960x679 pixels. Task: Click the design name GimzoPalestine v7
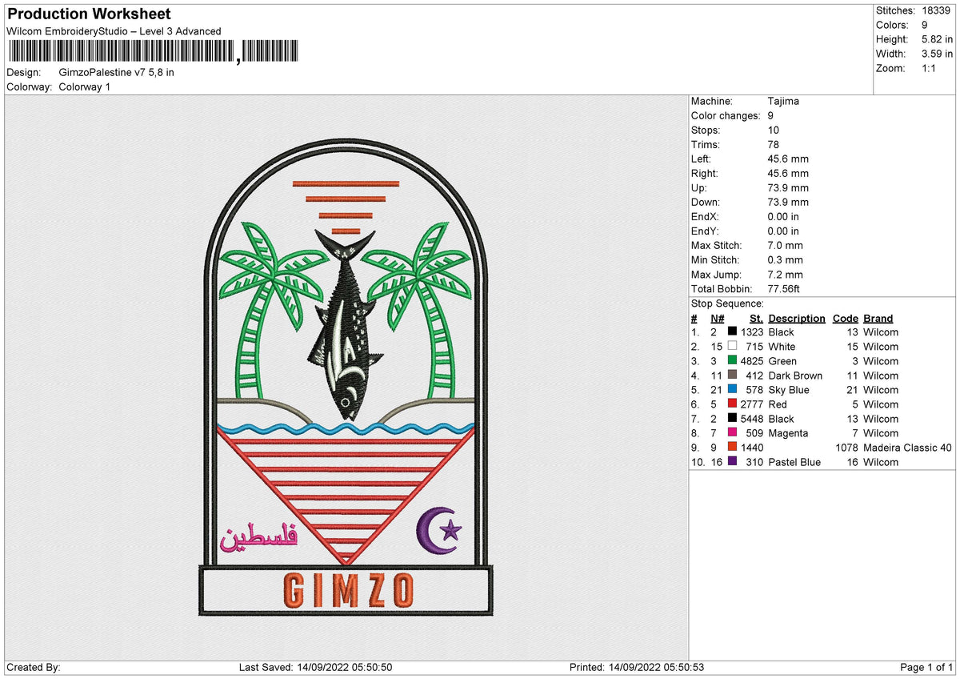[116, 72]
